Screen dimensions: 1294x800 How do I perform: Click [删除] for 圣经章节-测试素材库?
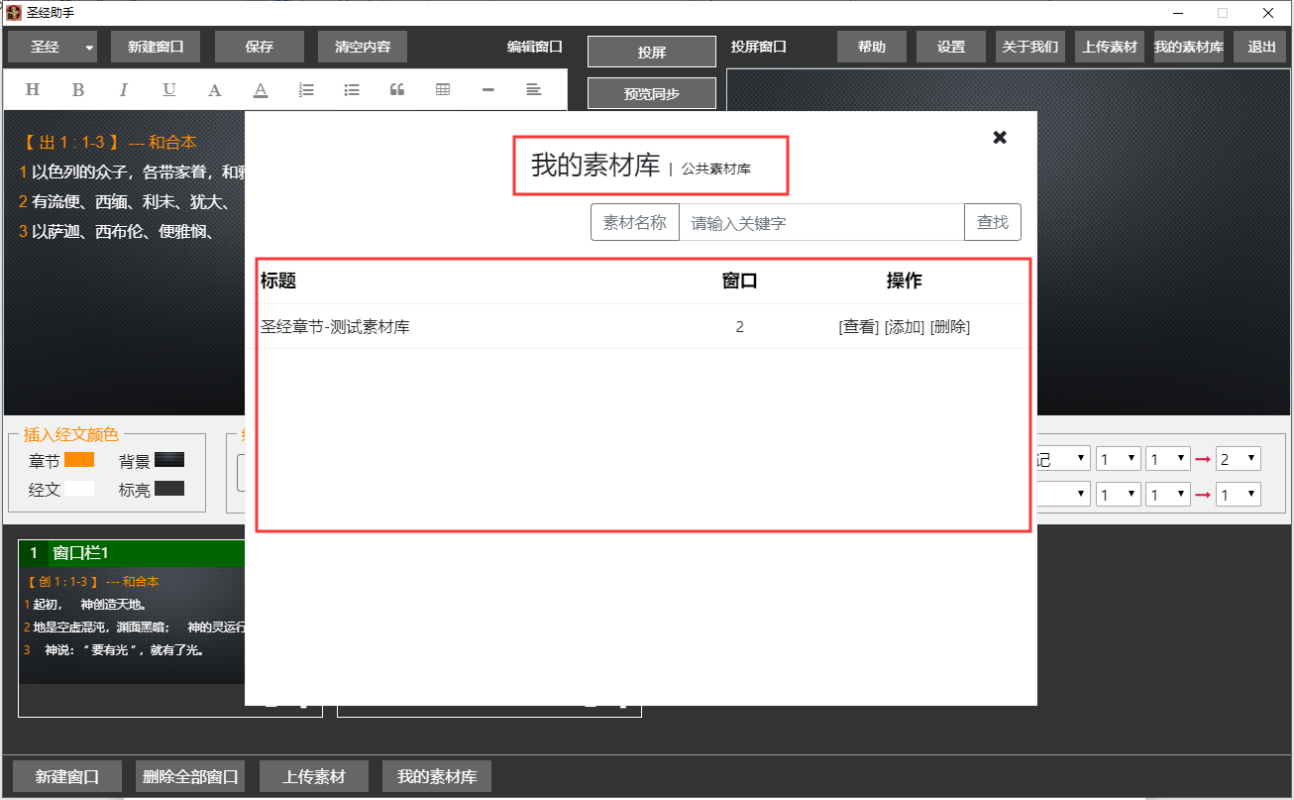(x=949, y=327)
